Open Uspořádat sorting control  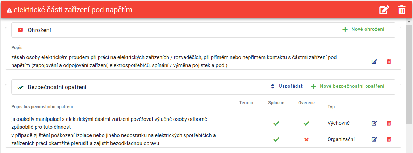click(287, 86)
